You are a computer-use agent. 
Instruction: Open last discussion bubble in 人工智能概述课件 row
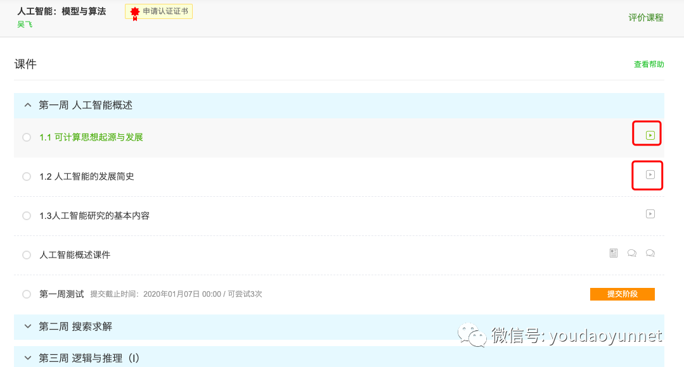[x=650, y=253]
